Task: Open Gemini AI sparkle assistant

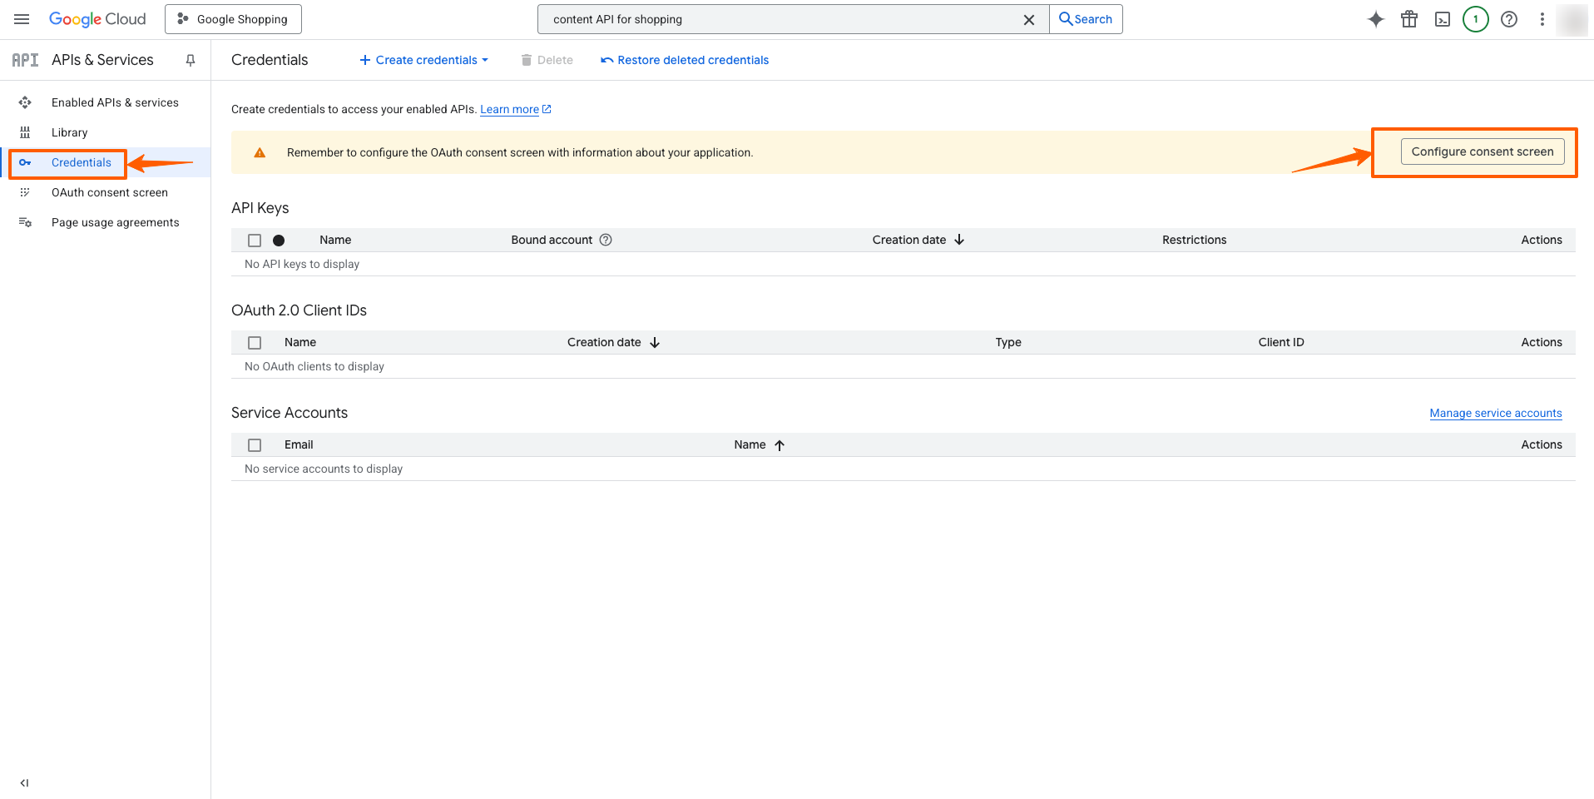Action: pyautogui.click(x=1376, y=19)
